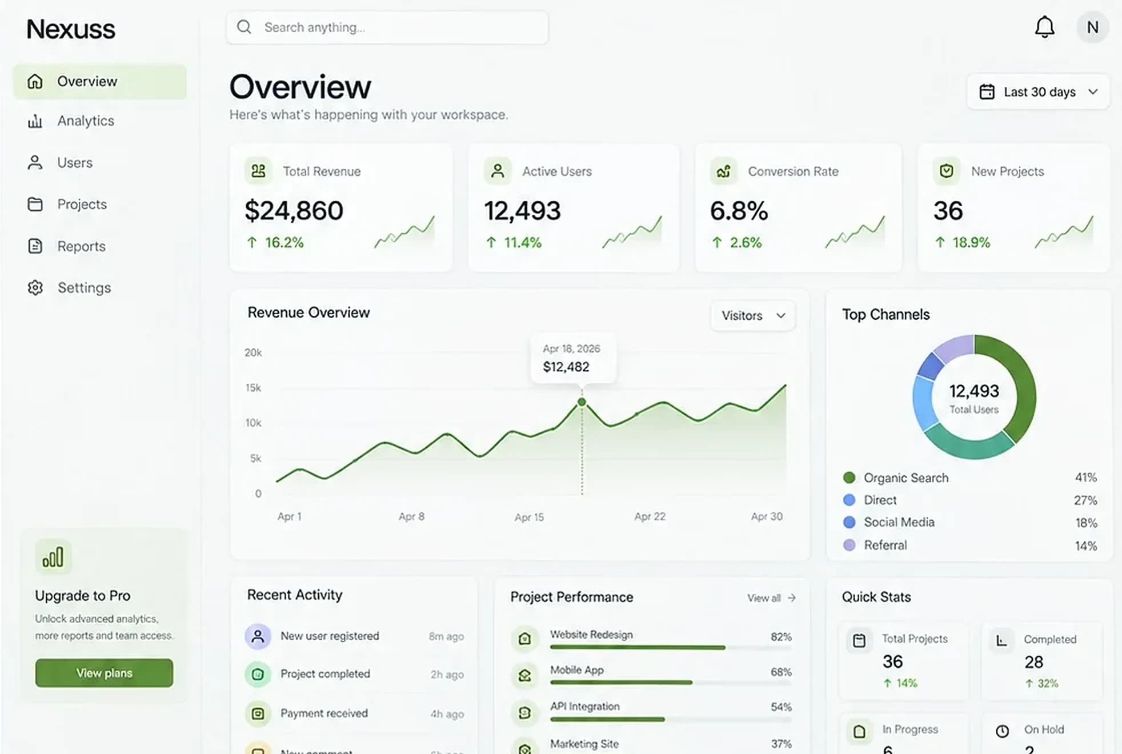Viewport: 1122px width, 754px height.
Task: Click the Payment received activity icon
Action: pyautogui.click(x=258, y=713)
